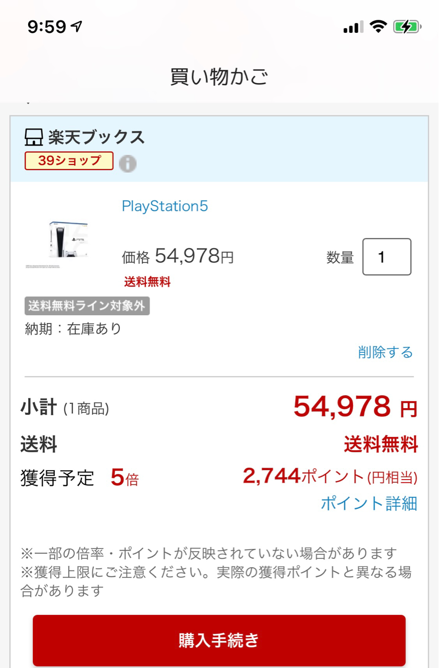The width and height of the screenshot is (439, 668).
Task: Tap the 送料無料ライン対象外 label
Action: [87, 306]
